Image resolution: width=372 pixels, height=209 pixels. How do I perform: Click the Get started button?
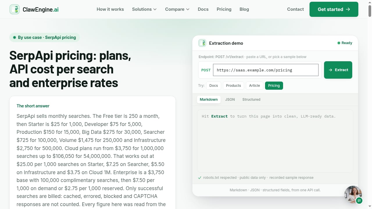point(334,9)
